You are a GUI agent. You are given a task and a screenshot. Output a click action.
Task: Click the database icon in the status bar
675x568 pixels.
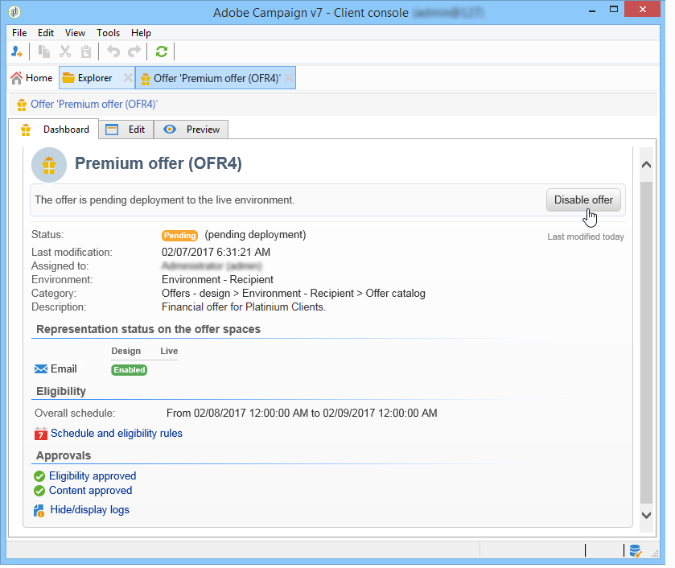[636, 551]
